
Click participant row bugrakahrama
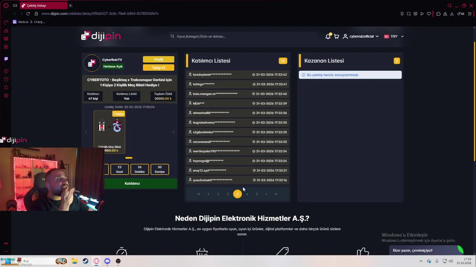(x=238, y=122)
